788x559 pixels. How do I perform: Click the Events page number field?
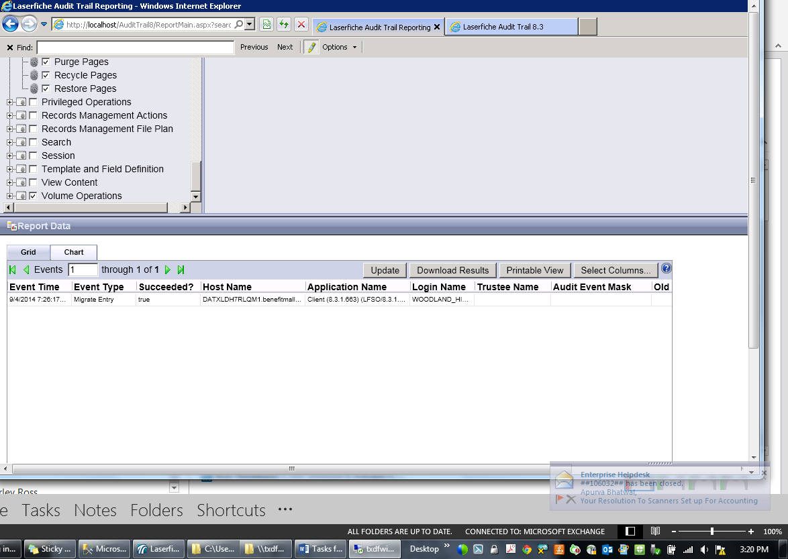point(83,270)
